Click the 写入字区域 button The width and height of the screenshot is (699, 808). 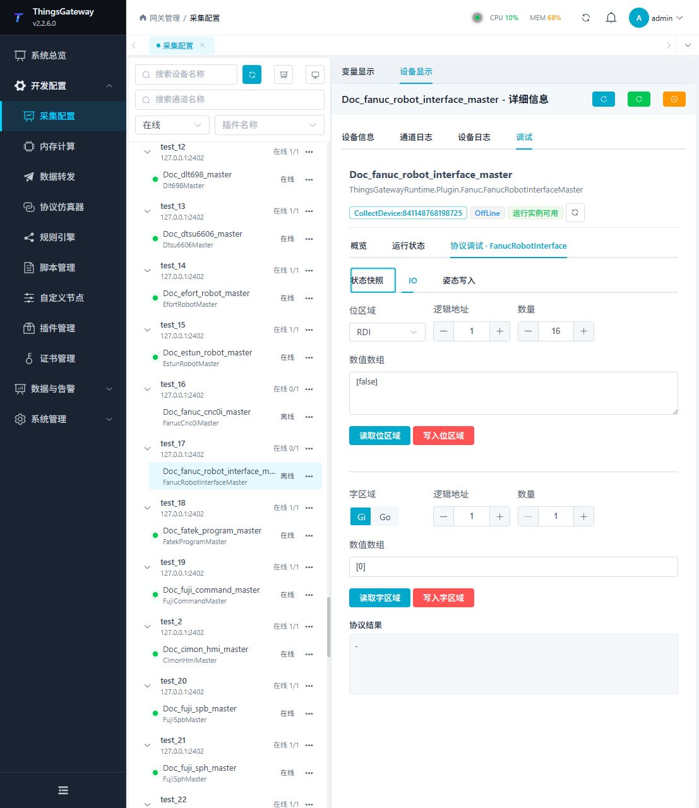443,598
